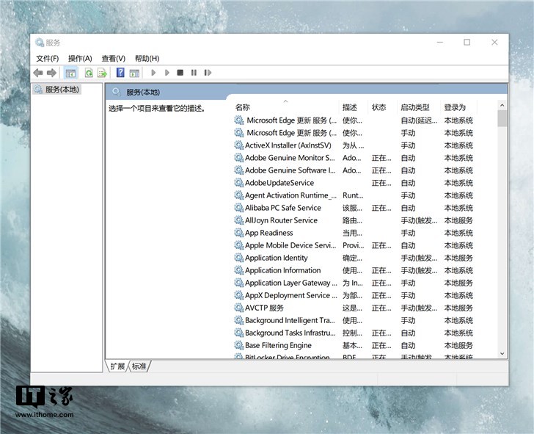Screen dimensions: 534x434
Task: Sort by the 名称 column header
Action: pyautogui.click(x=286, y=107)
